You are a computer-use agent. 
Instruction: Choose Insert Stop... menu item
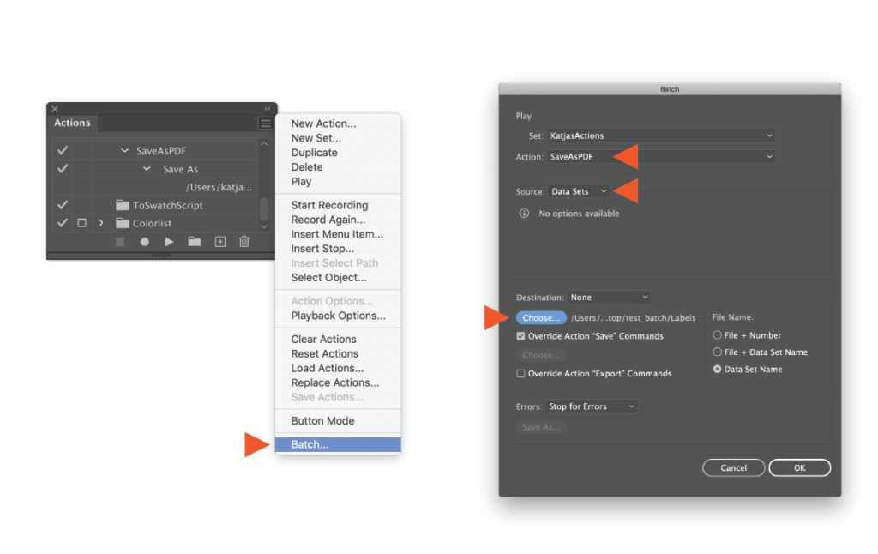pos(322,249)
